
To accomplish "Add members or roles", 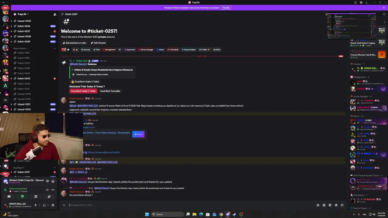I will pyautogui.click(x=74, y=43).
